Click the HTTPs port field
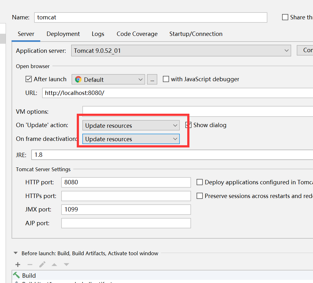The image size is (313, 283). click(x=126, y=196)
